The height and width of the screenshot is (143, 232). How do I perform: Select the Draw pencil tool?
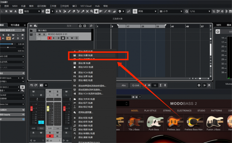coord(69,11)
